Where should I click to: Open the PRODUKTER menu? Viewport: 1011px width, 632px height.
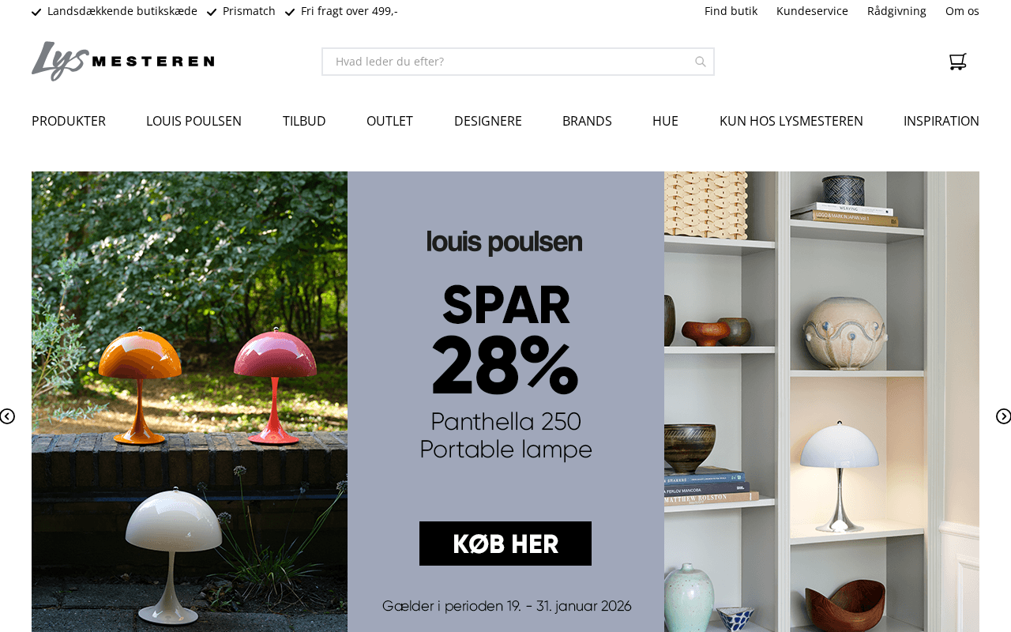(69, 121)
